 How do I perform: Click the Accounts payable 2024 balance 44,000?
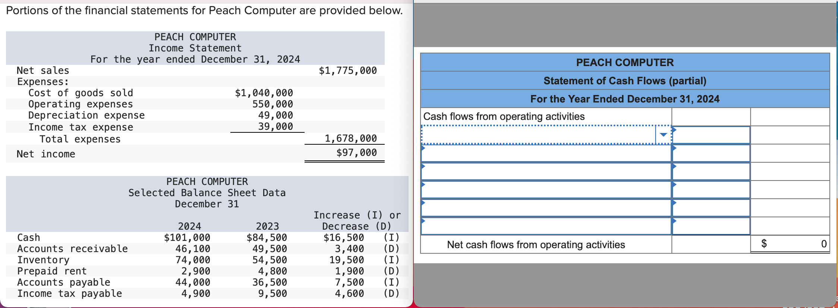click(193, 282)
